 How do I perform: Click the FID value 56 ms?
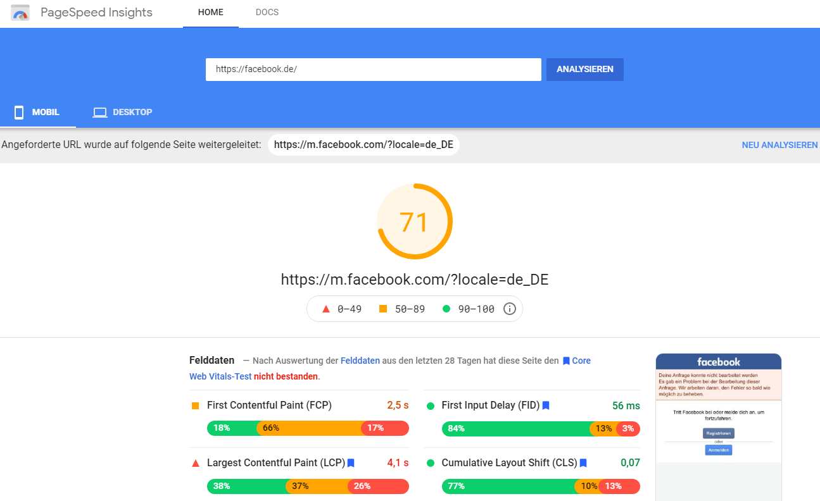coord(626,405)
